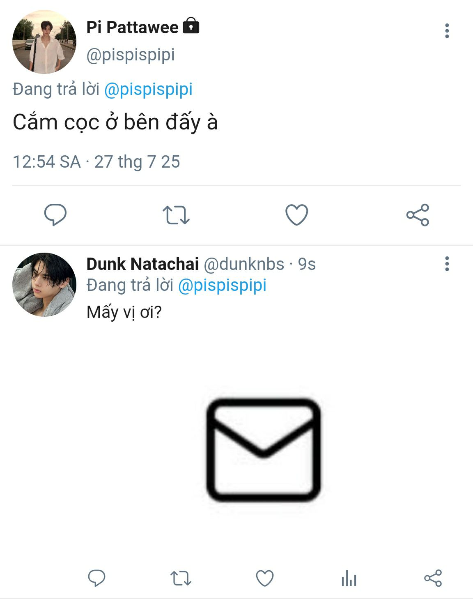The width and height of the screenshot is (473, 599).
Task: Open more options for Dunk Natachai's tweet
Action: tap(447, 264)
